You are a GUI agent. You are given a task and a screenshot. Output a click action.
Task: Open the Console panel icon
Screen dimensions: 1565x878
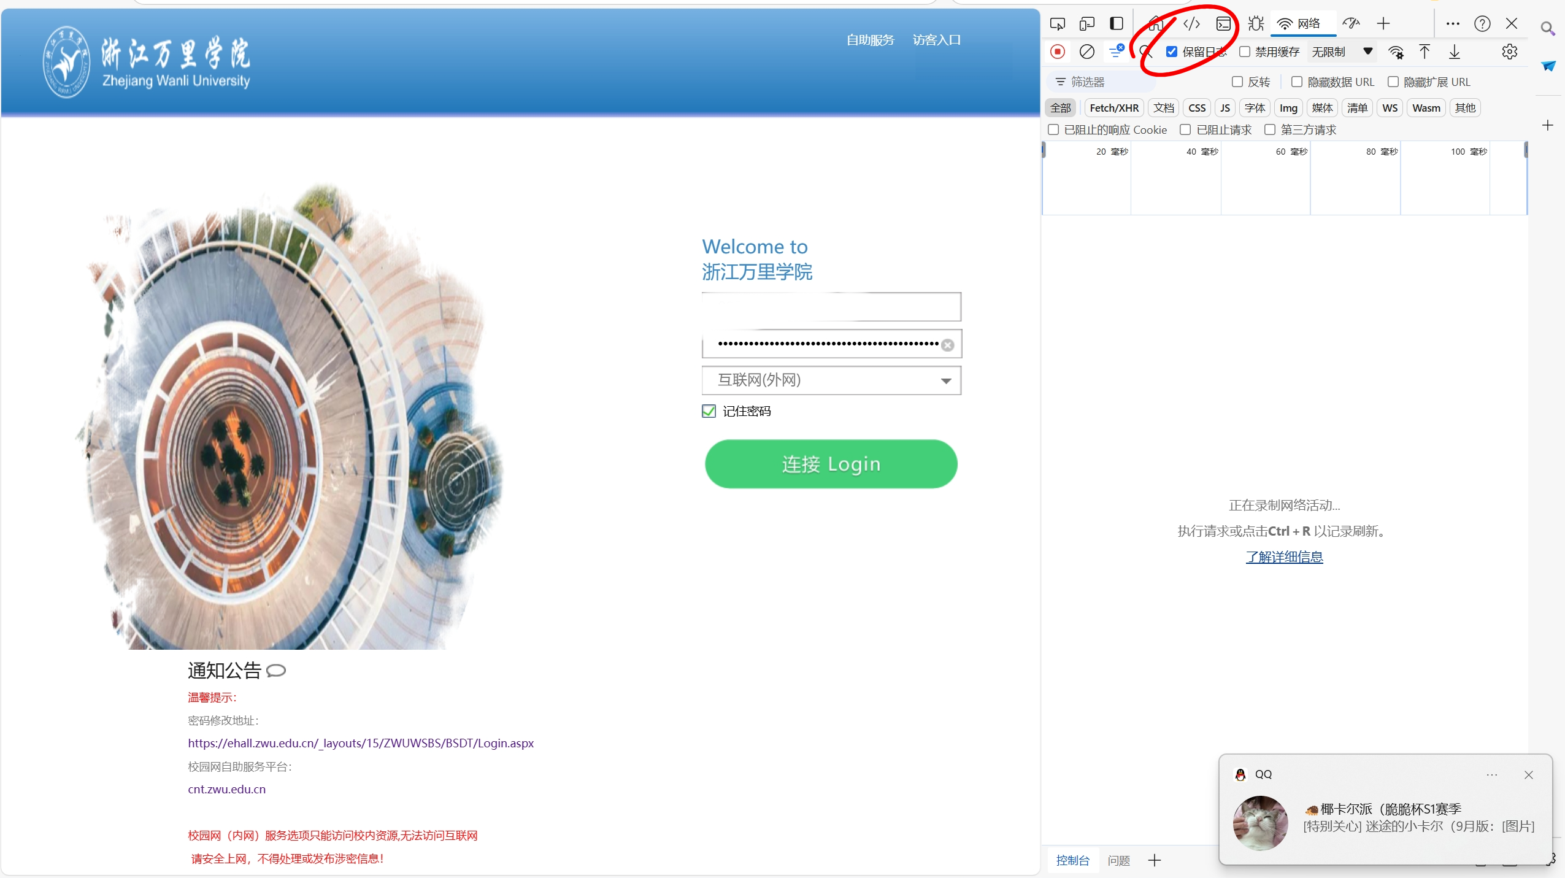coord(1223,23)
